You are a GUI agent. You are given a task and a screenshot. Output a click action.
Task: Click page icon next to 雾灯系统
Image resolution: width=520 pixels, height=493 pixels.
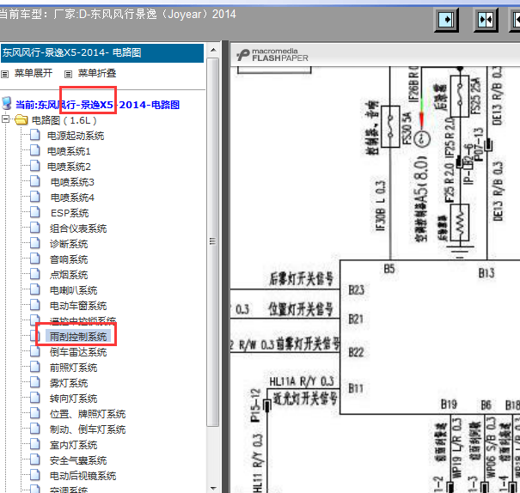tap(35, 382)
